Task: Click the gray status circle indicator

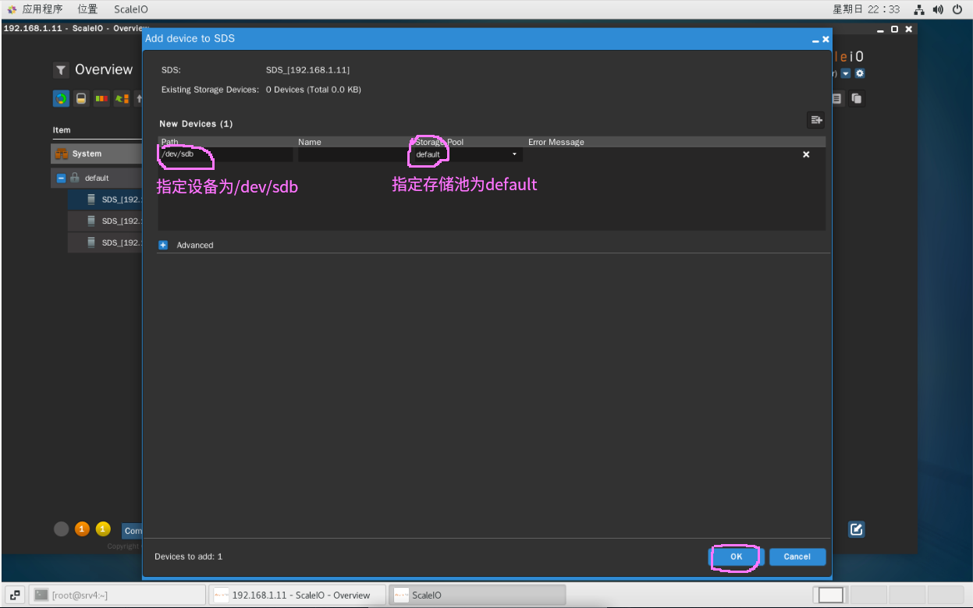Action: (61, 529)
